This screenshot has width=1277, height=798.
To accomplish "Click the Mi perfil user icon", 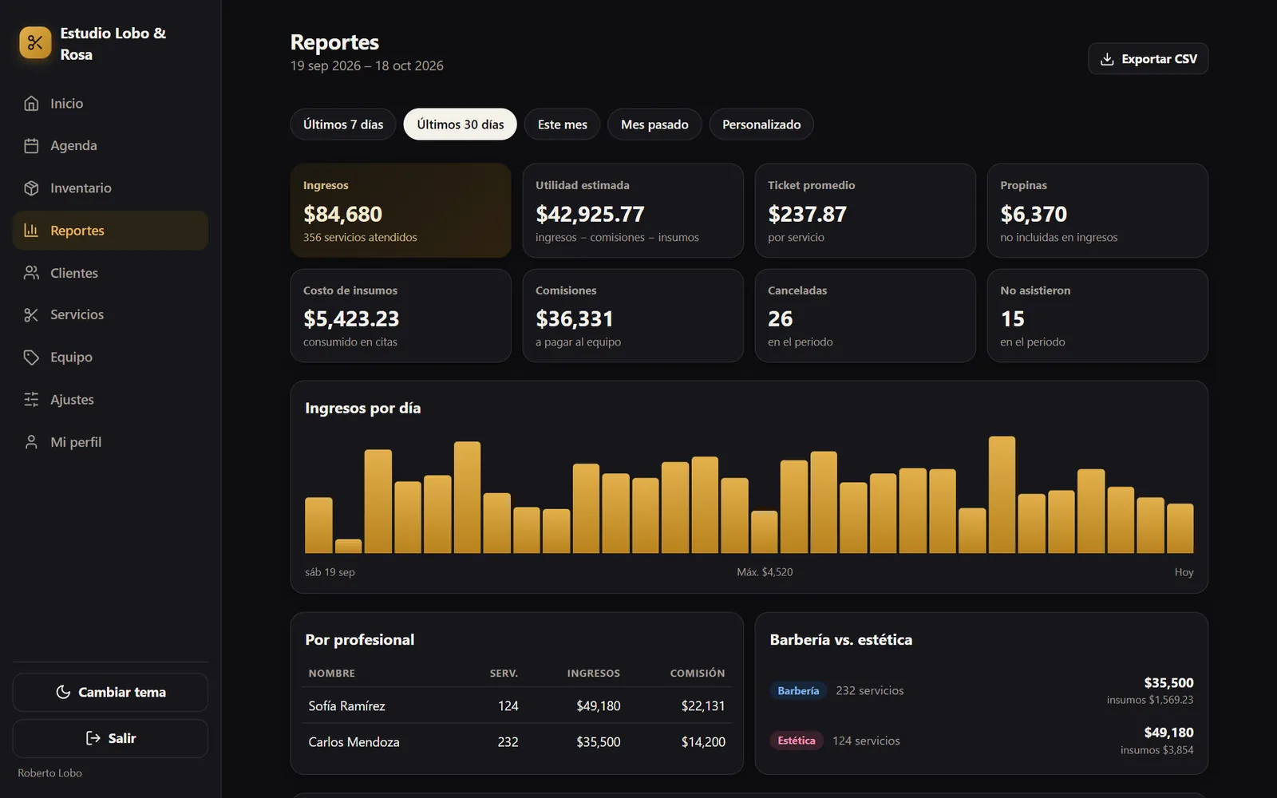I will pyautogui.click(x=31, y=441).
